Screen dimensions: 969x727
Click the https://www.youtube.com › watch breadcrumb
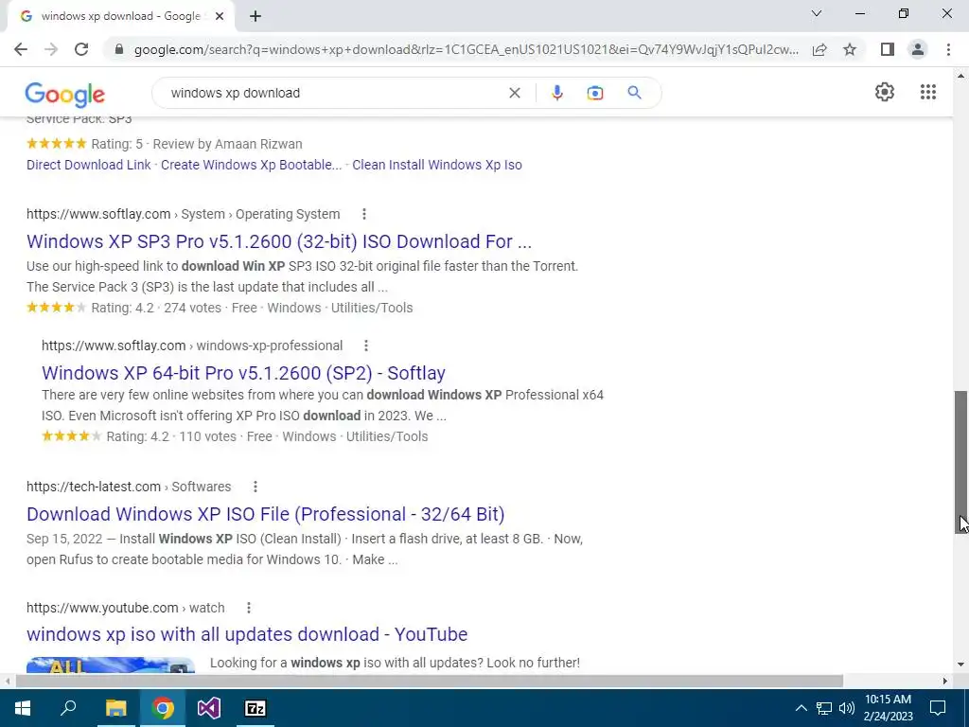coord(126,608)
